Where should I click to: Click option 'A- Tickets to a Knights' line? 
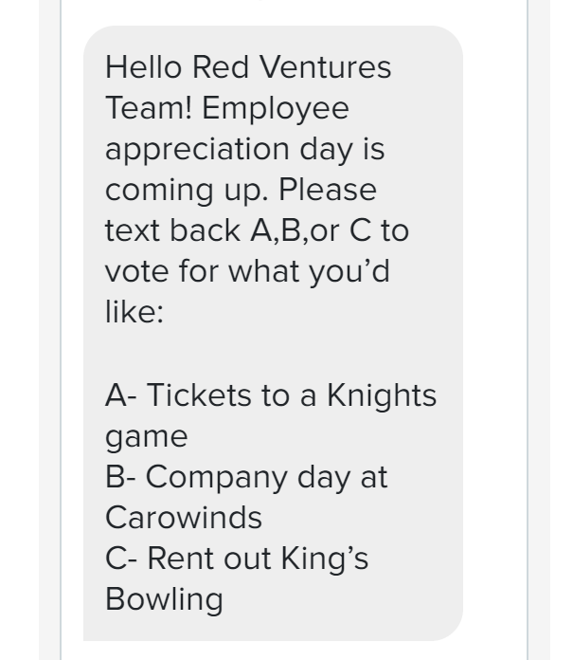(271, 397)
